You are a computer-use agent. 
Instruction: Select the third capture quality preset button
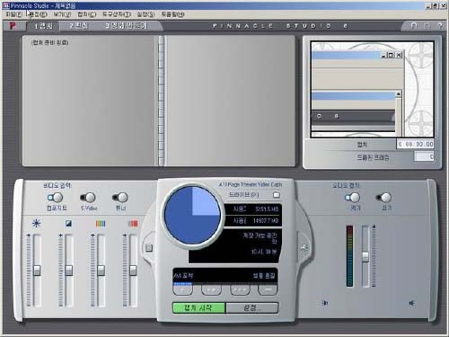coord(240,289)
